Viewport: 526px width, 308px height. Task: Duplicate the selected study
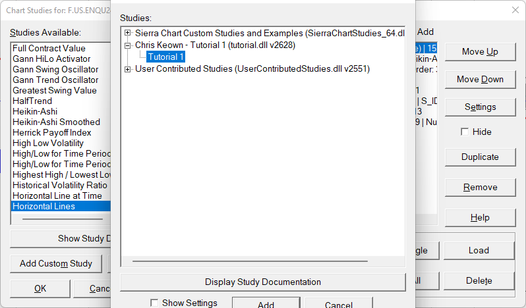point(479,157)
